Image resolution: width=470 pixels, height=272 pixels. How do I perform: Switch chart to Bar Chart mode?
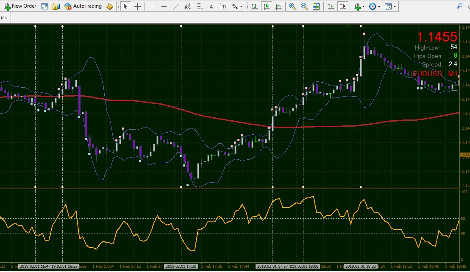254,6
